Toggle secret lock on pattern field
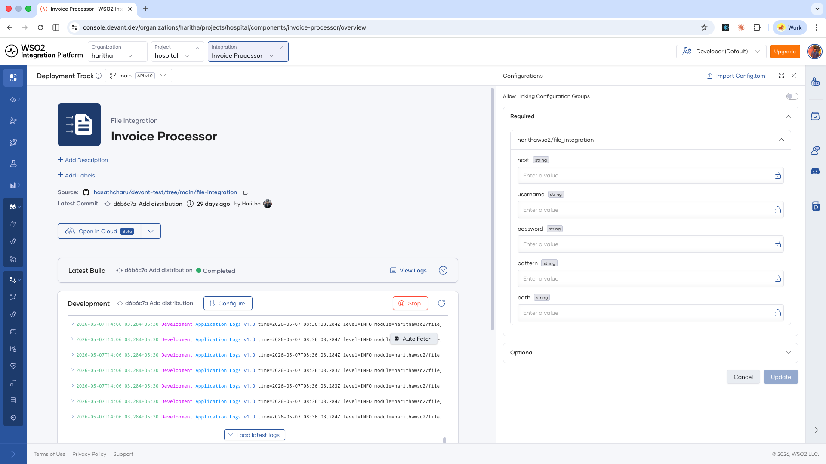This screenshot has height=464, width=826. coord(778,278)
